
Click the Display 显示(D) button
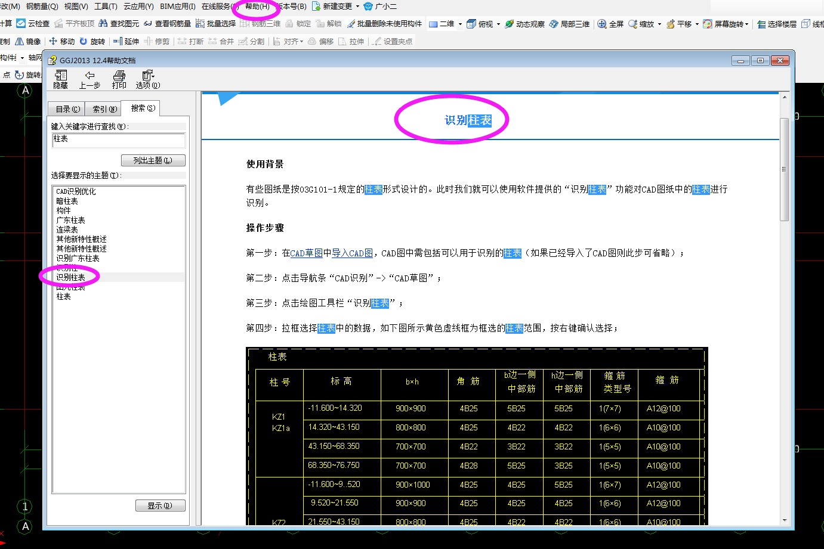[x=161, y=505]
